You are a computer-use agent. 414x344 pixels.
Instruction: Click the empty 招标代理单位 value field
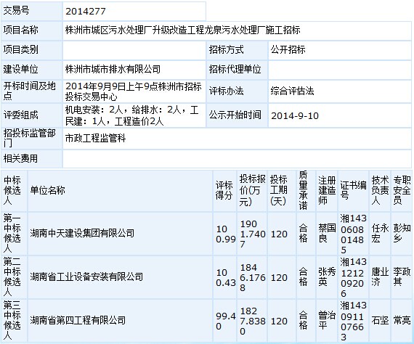340,70
